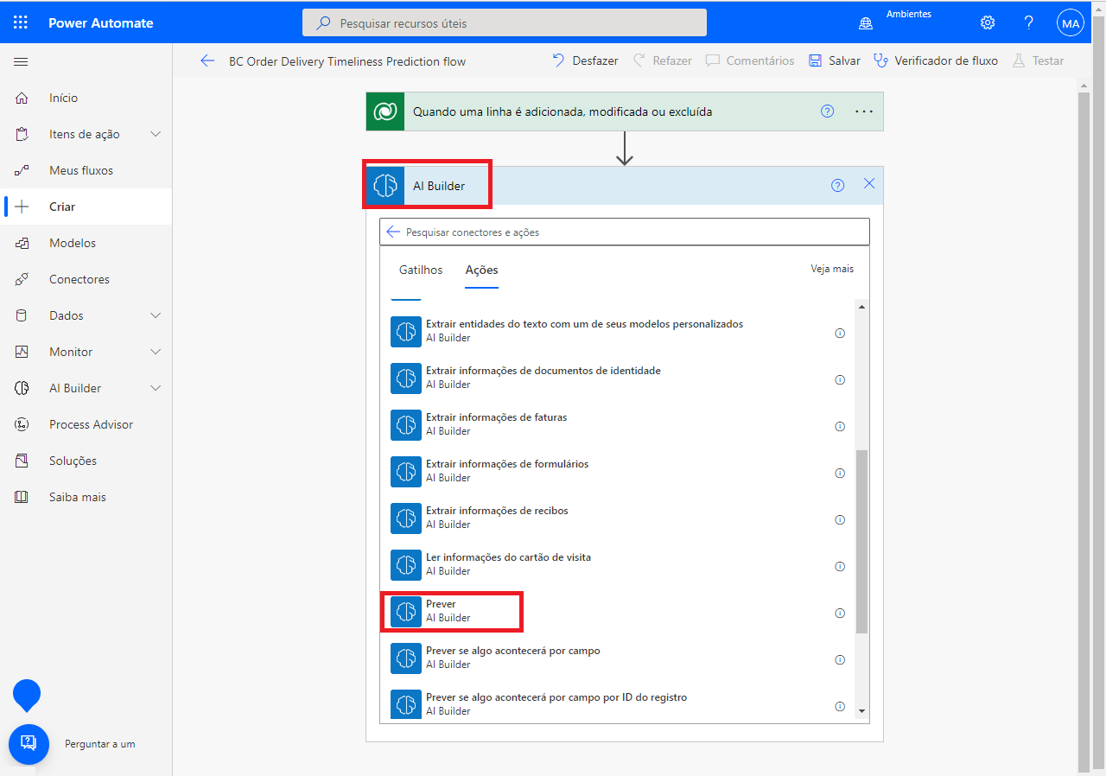
Task: Click the Veja mais link
Action: coord(832,269)
